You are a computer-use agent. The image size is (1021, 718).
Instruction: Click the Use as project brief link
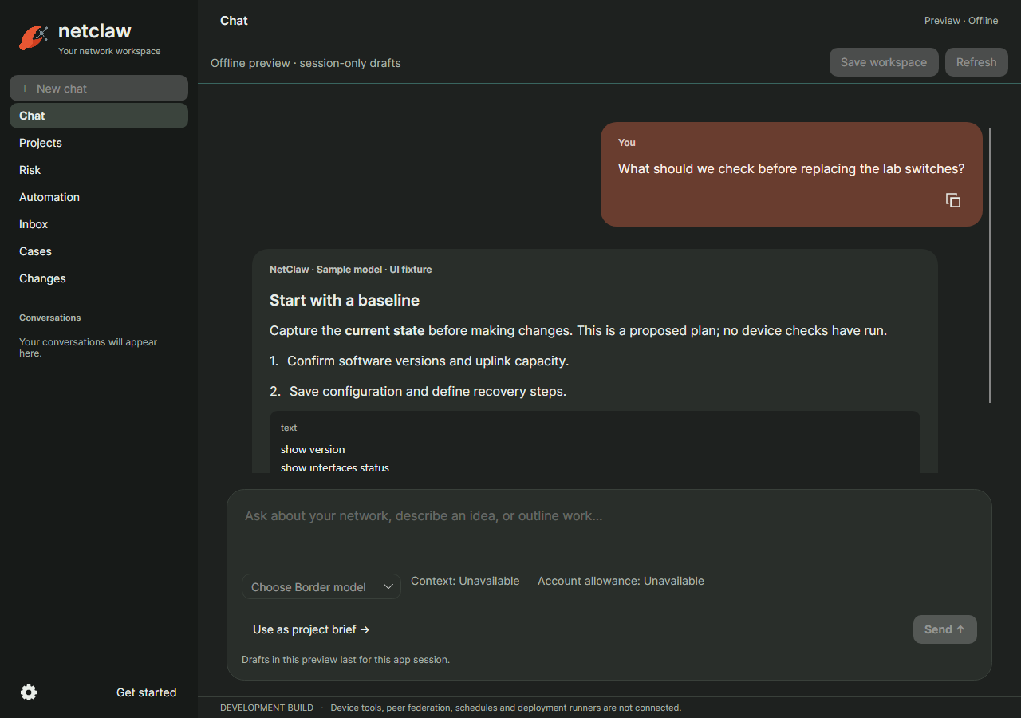[311, 629]
